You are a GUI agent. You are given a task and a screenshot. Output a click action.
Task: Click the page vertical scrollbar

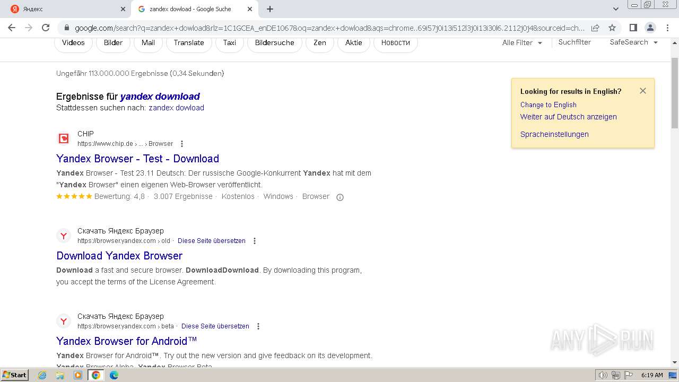click(675, 93)
